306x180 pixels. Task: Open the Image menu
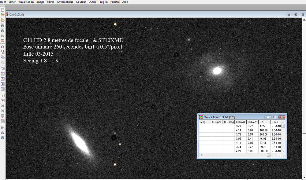(x=40, y=2)
